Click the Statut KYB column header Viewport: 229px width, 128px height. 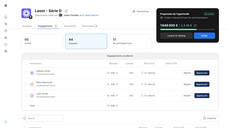[171, 63]
